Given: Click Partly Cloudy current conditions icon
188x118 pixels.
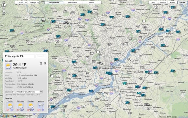Looking at the screenshot, I should point(8,66).
